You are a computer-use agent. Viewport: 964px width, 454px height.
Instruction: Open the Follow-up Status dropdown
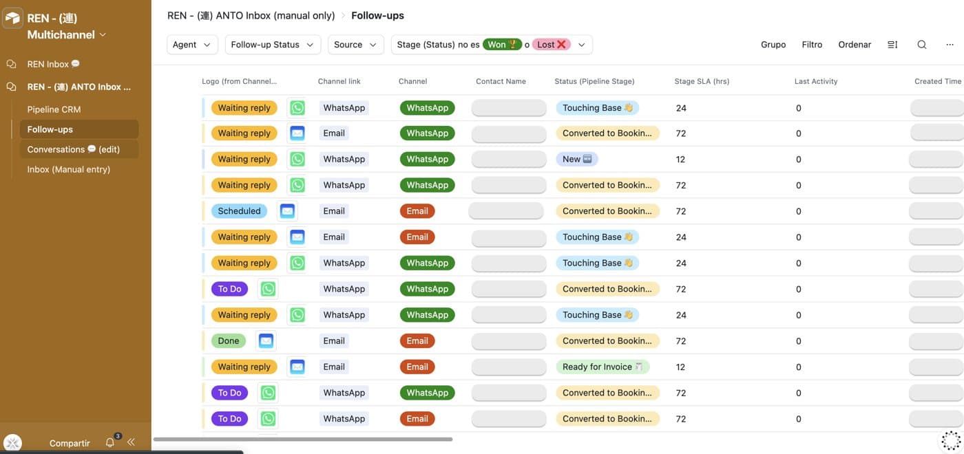pos(273,45)
